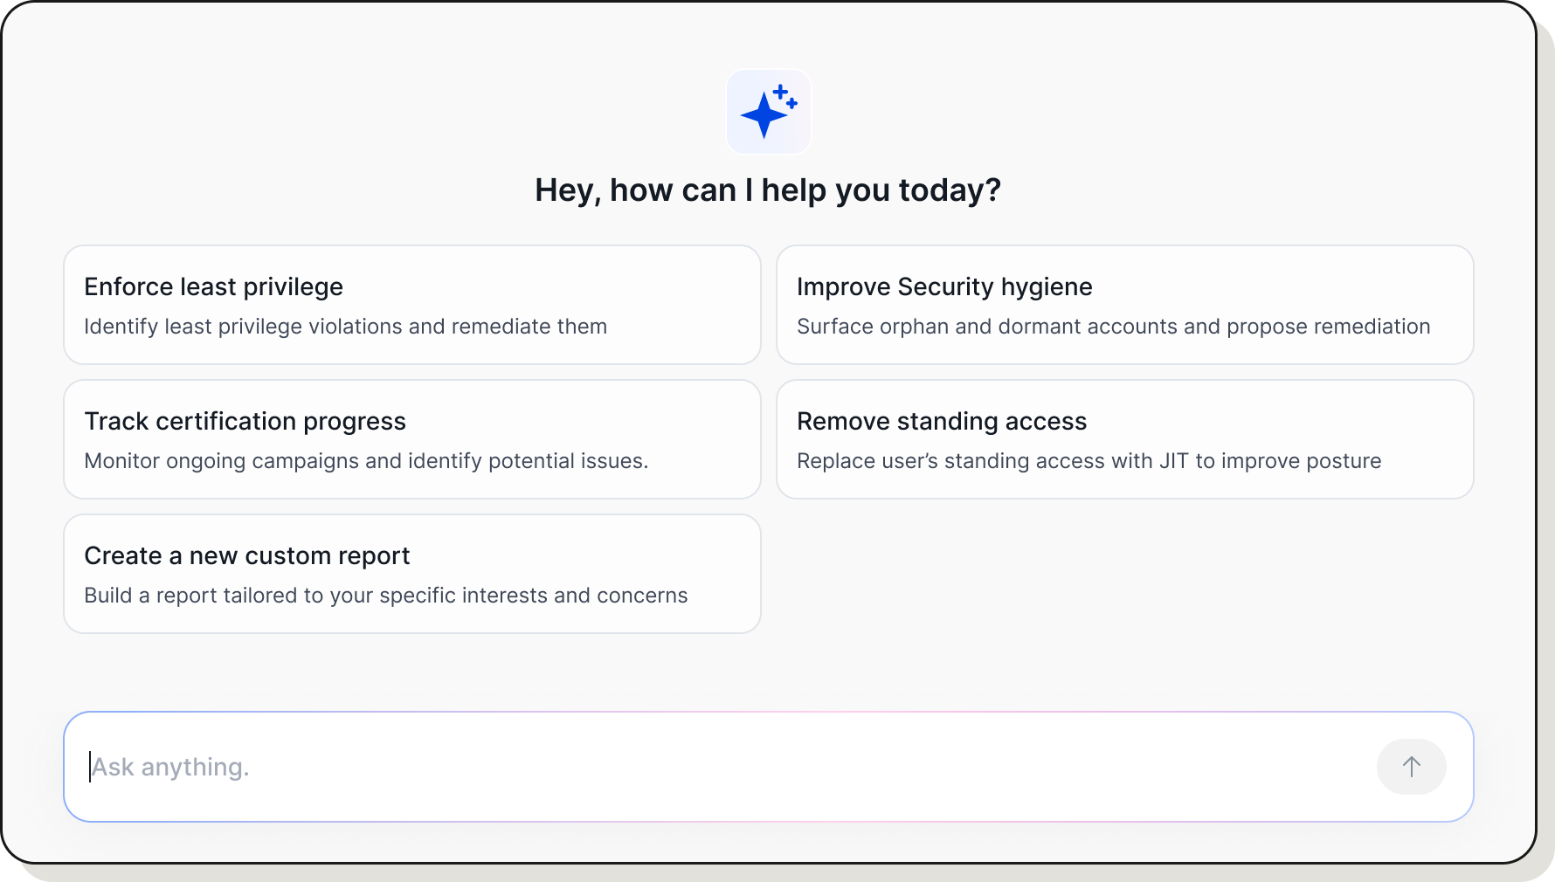Click the card mentioning JIT access replacement
1555x882 pixels.
[1125, 439]
